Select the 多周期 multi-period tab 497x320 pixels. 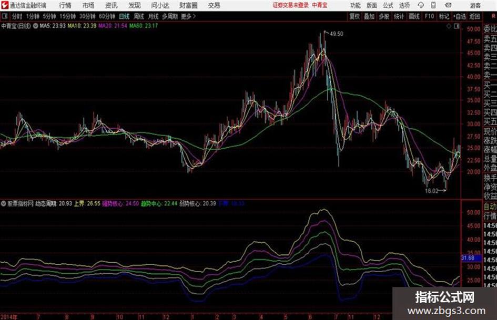tap(170, 16)
